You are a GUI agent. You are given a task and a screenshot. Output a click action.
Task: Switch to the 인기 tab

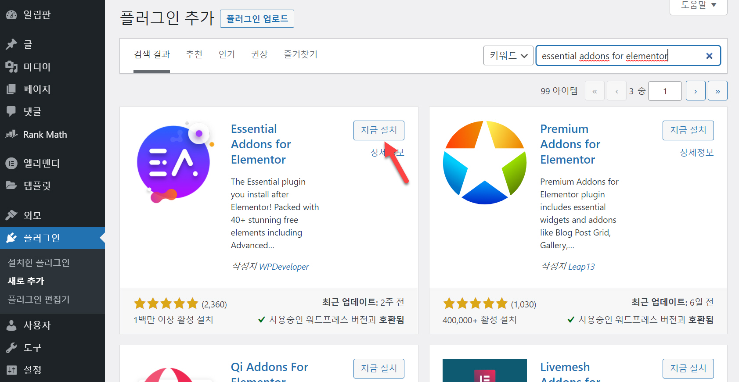coord(227,54)
